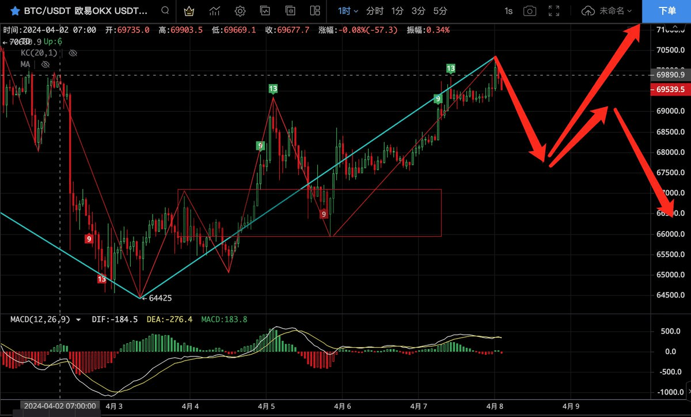Toggle the favorite star for BTC/USDT
The height and width of the screenshot is (417, 691).
point(16,11)
